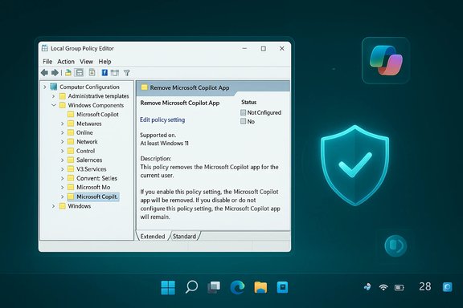
Task: Select the Online tree item
Action: tap(84, 132)
